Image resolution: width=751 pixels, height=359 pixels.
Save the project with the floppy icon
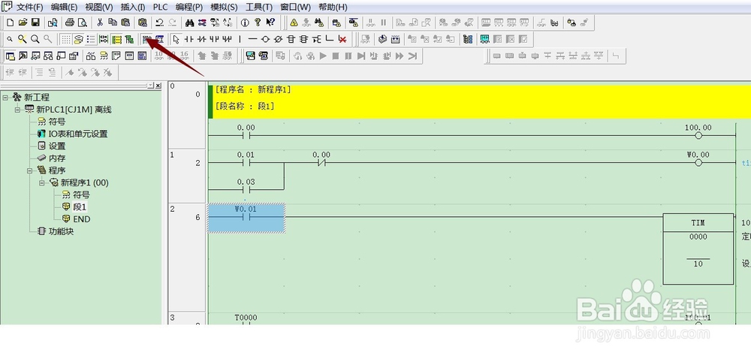click(x=35, y=23)
